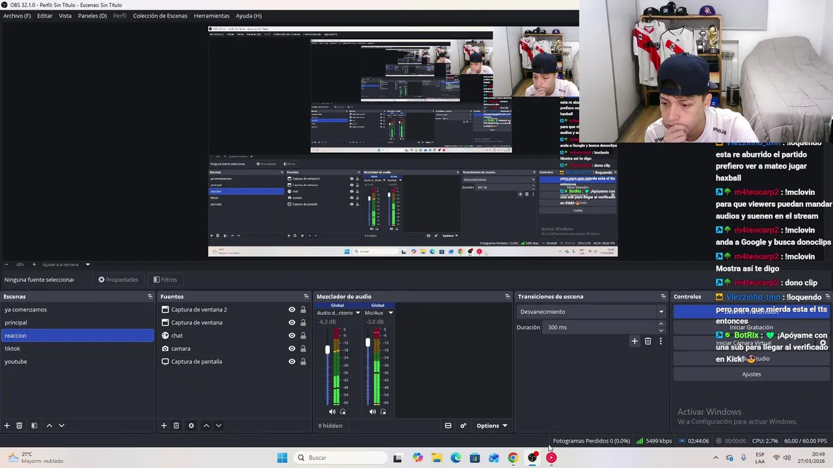Add a new scene with plus icon in Escenas
Screen dimensions: 833x468
(7, 426)
